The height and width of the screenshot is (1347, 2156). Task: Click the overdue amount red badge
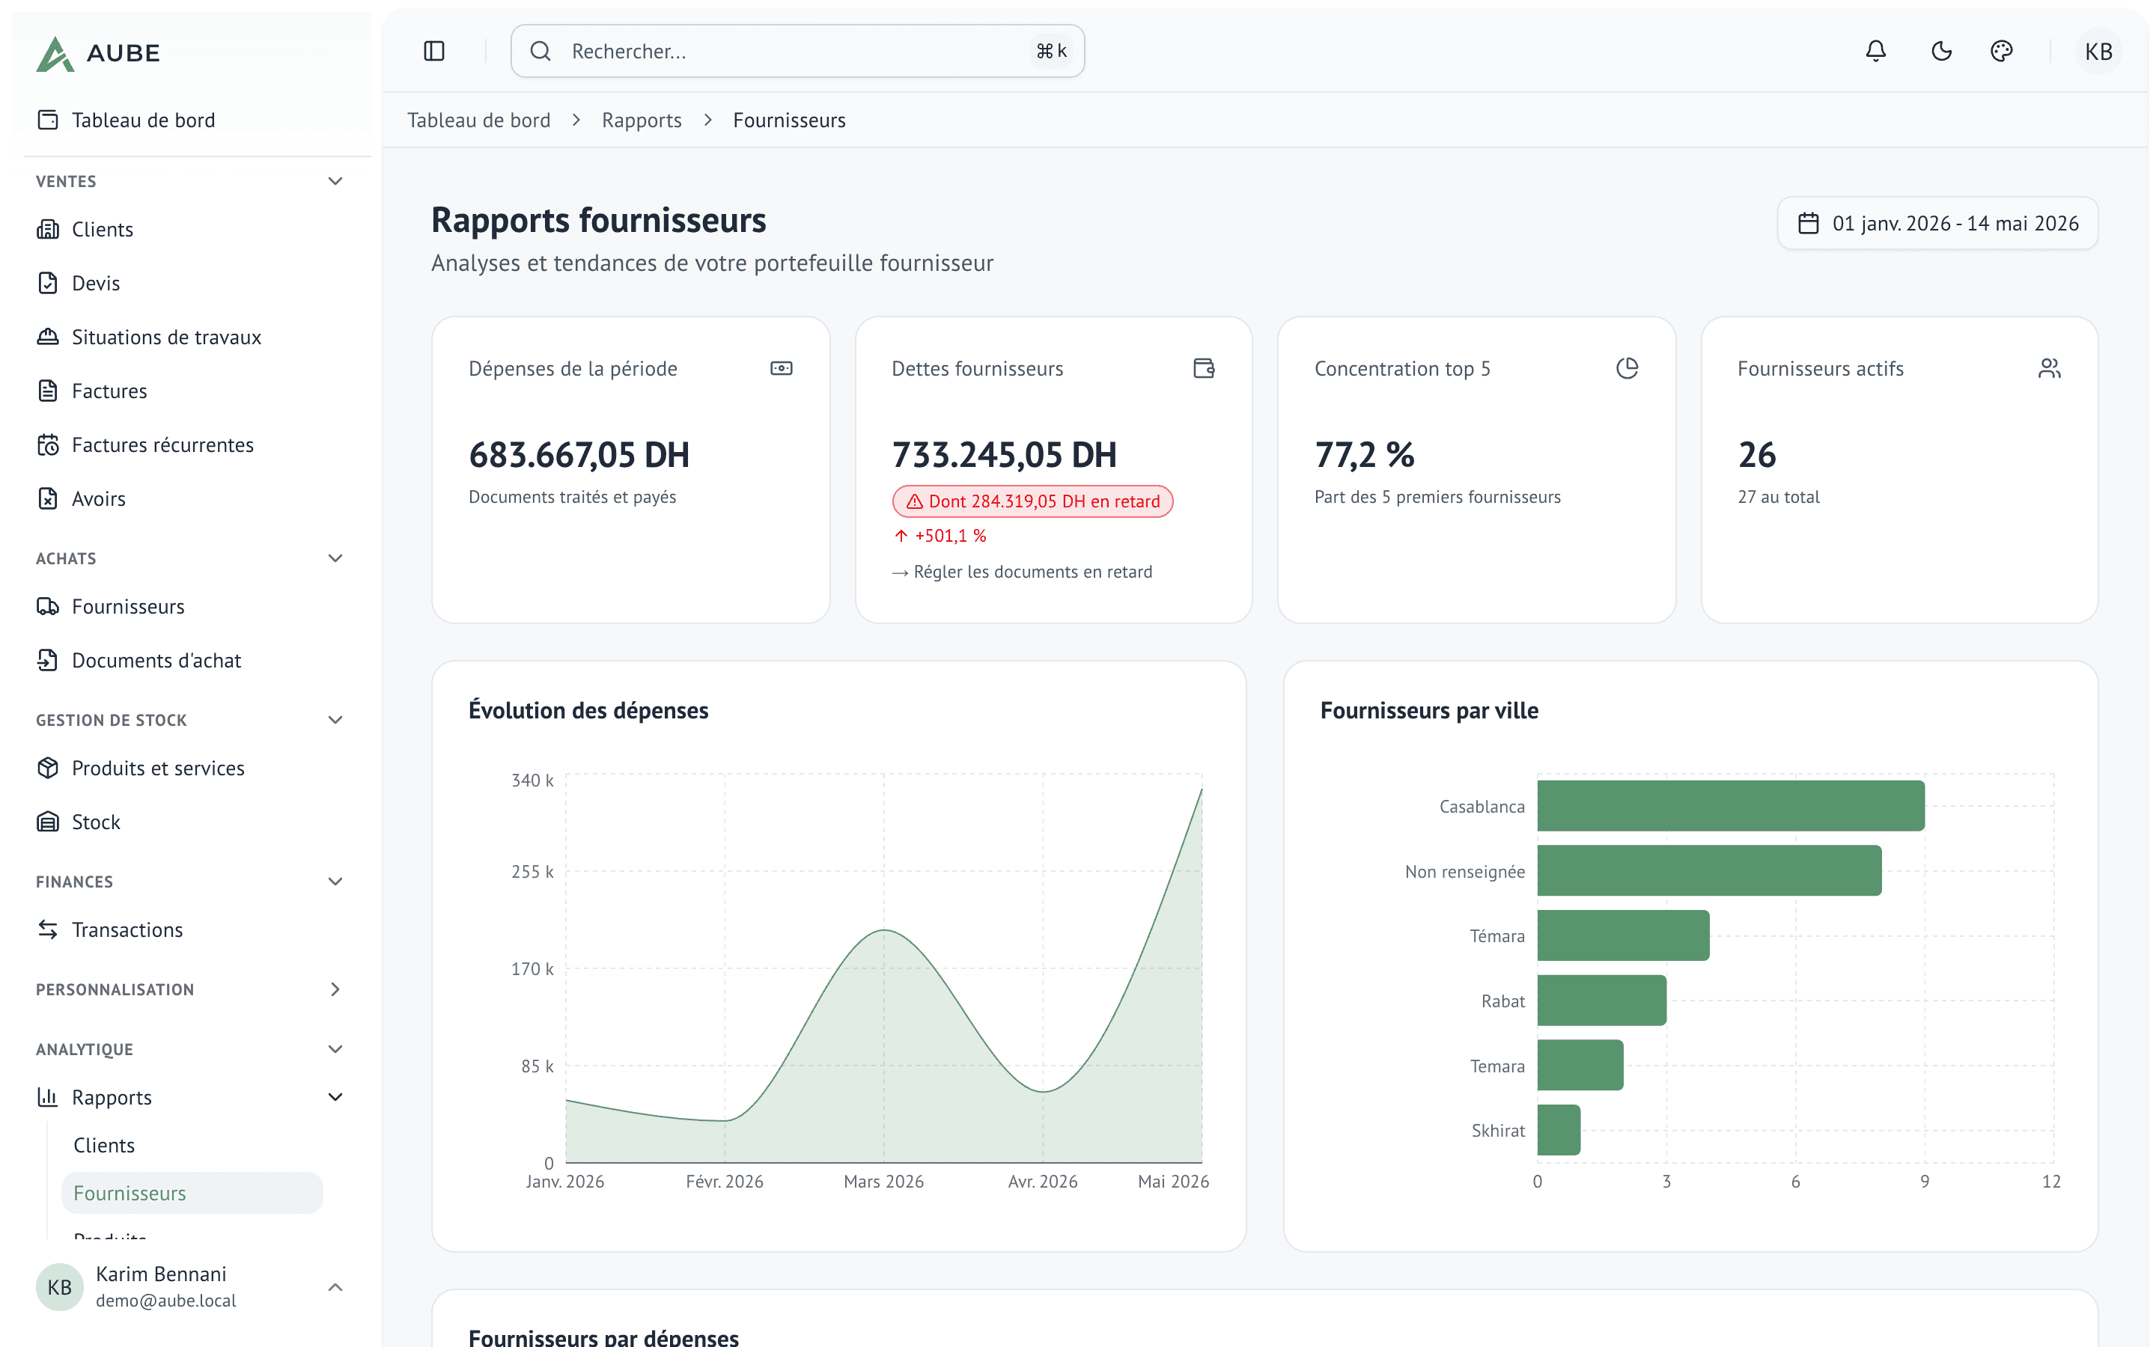coord(1032,501)
